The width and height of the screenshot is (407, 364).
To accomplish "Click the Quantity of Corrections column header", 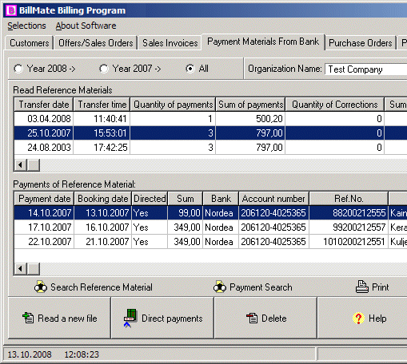I will [335, 105].
